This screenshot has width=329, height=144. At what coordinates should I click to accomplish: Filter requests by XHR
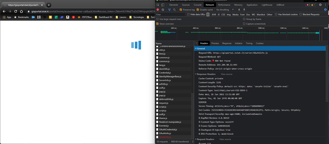[214, 15]
